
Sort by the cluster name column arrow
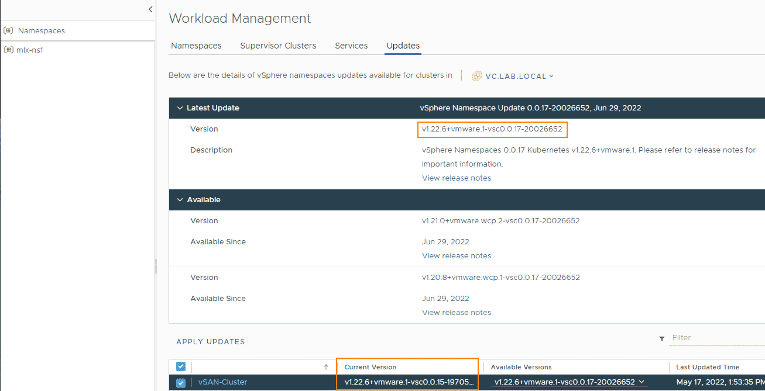tap(326, 367)
